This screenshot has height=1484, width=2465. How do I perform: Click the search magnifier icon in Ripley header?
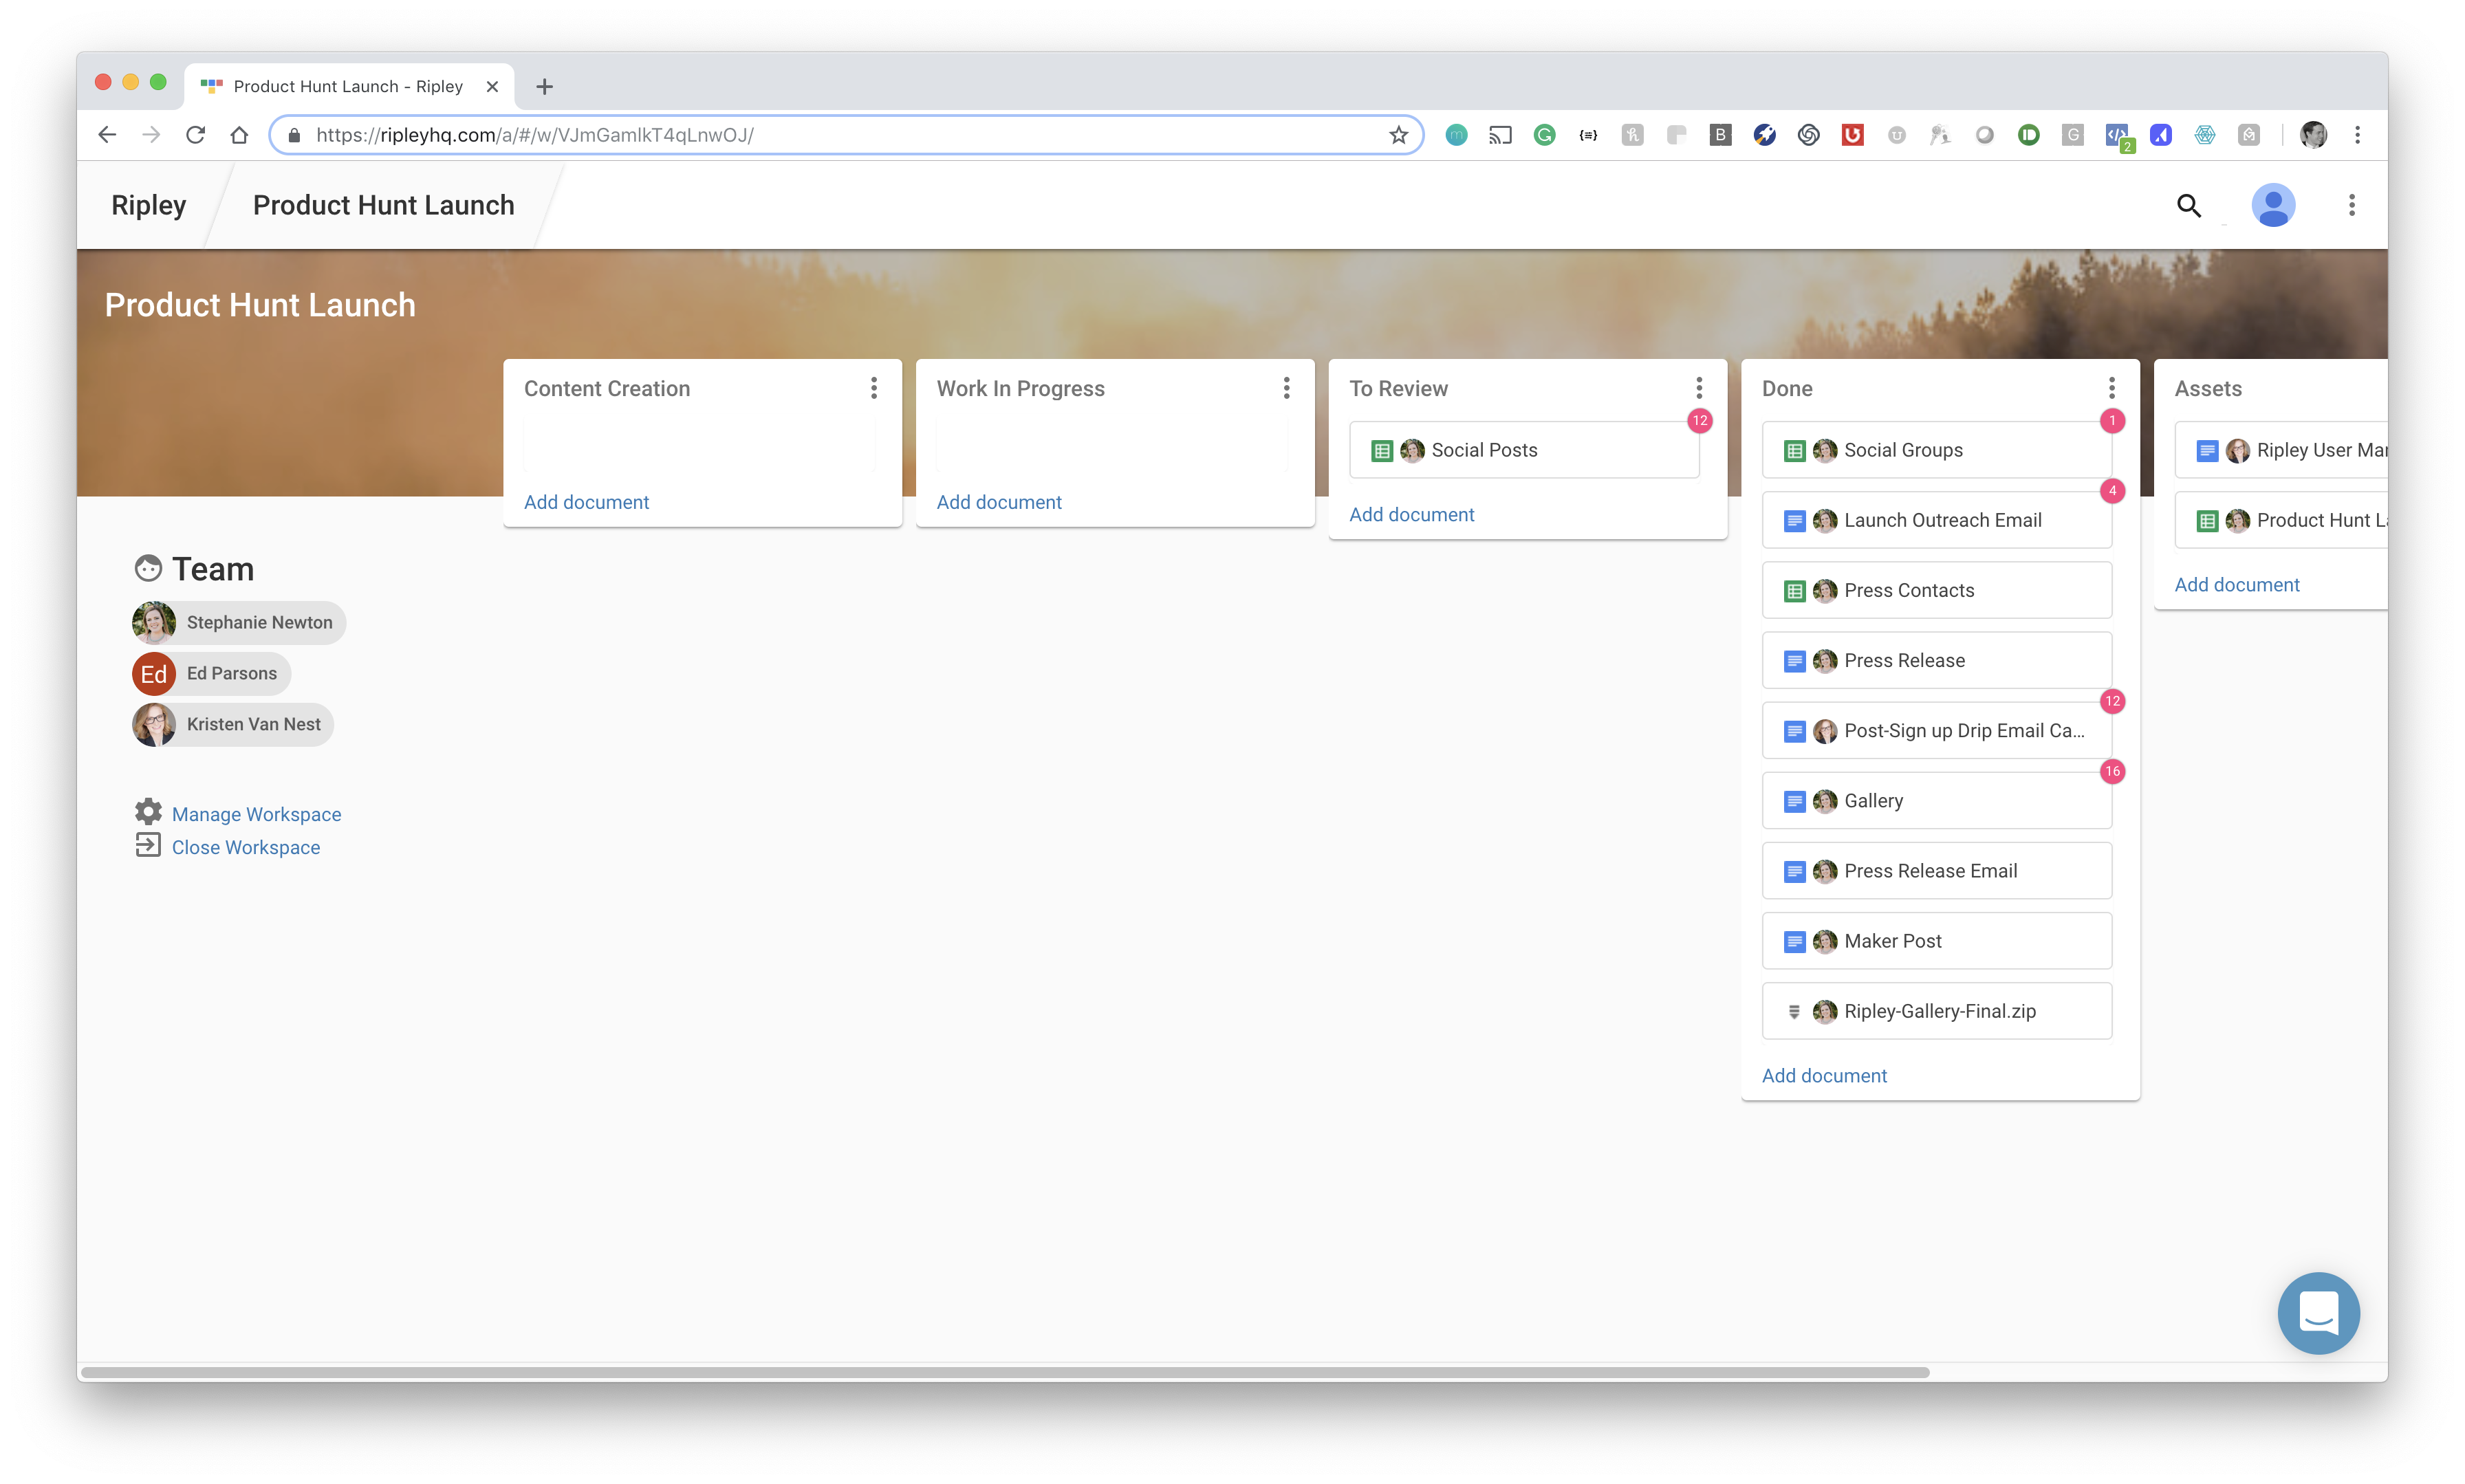click(x=2188, y=206)
